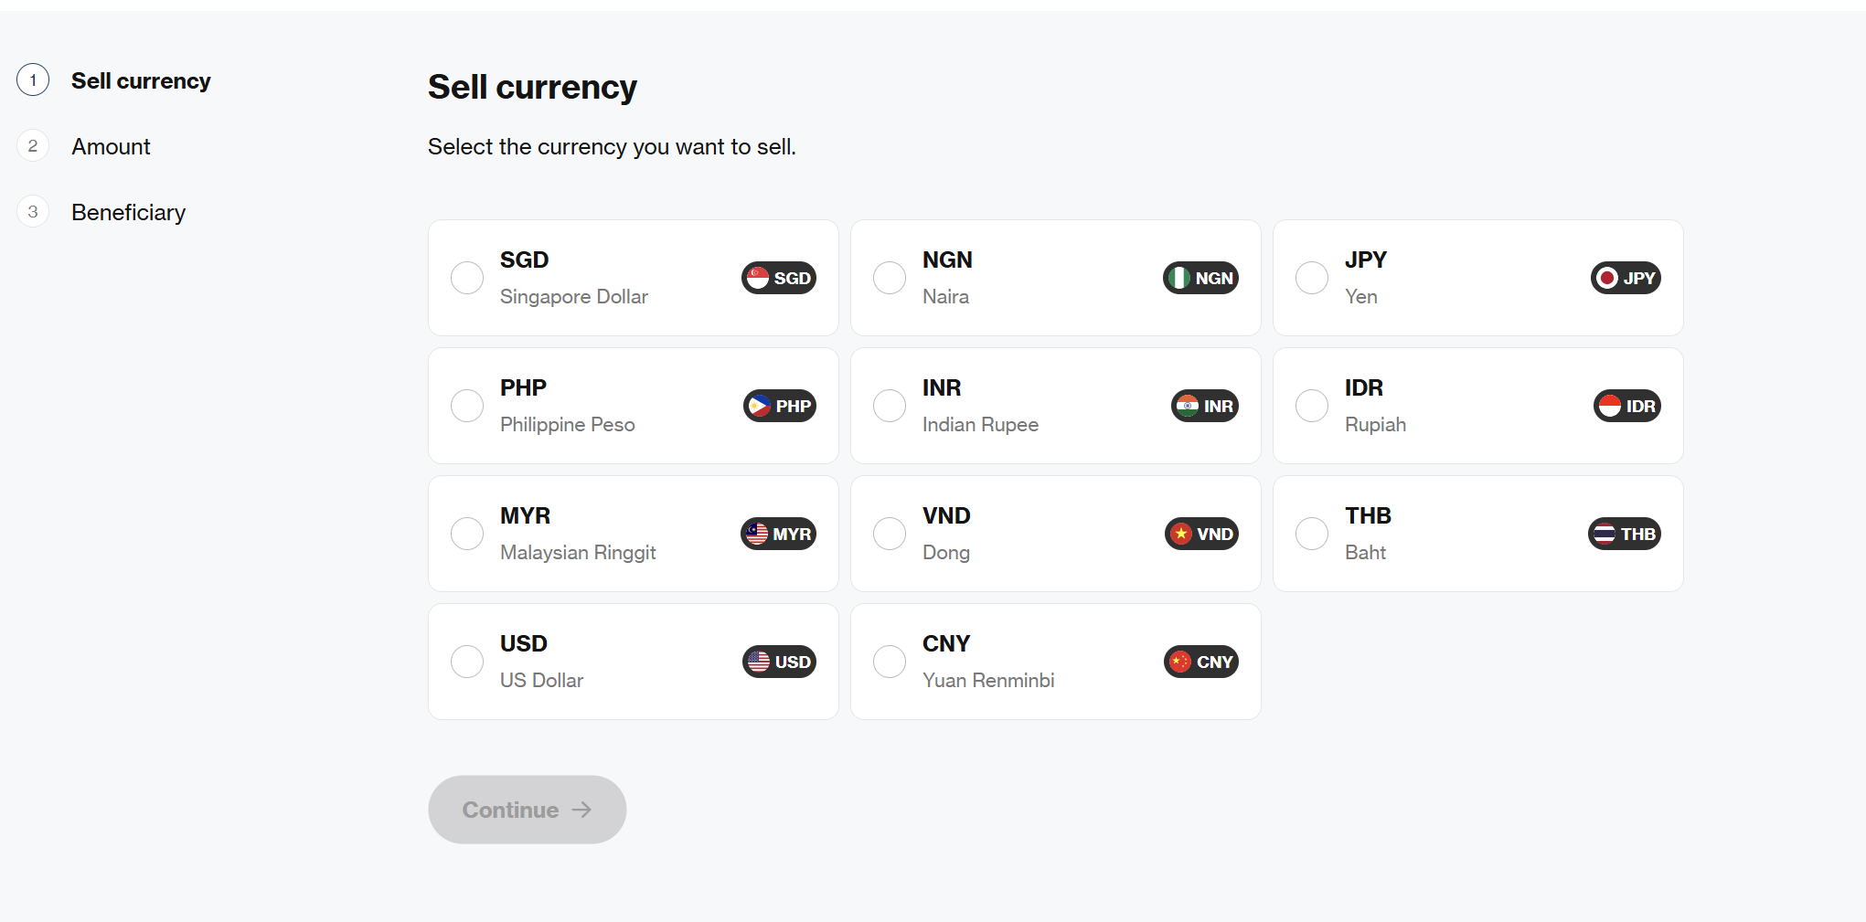Viewport: 1866px width, 922px height.
Task: Open the Beneficiary step
Action: click(x=128, y=212)
